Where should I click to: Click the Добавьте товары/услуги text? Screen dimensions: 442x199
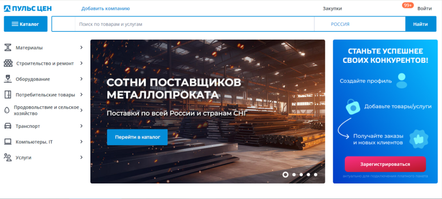(398, 106)
